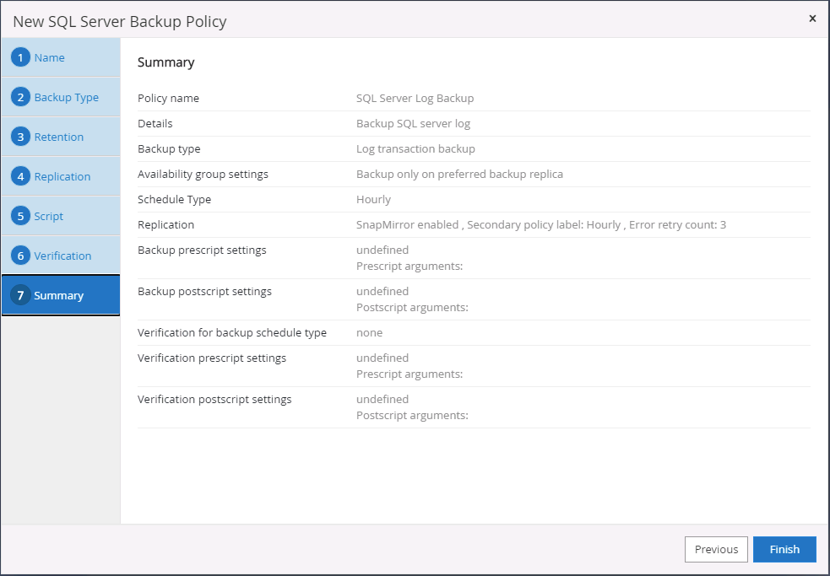The width and height of the screenshot is (830, 576).
Task: Select the Verification step label
Action: point(62,256)
